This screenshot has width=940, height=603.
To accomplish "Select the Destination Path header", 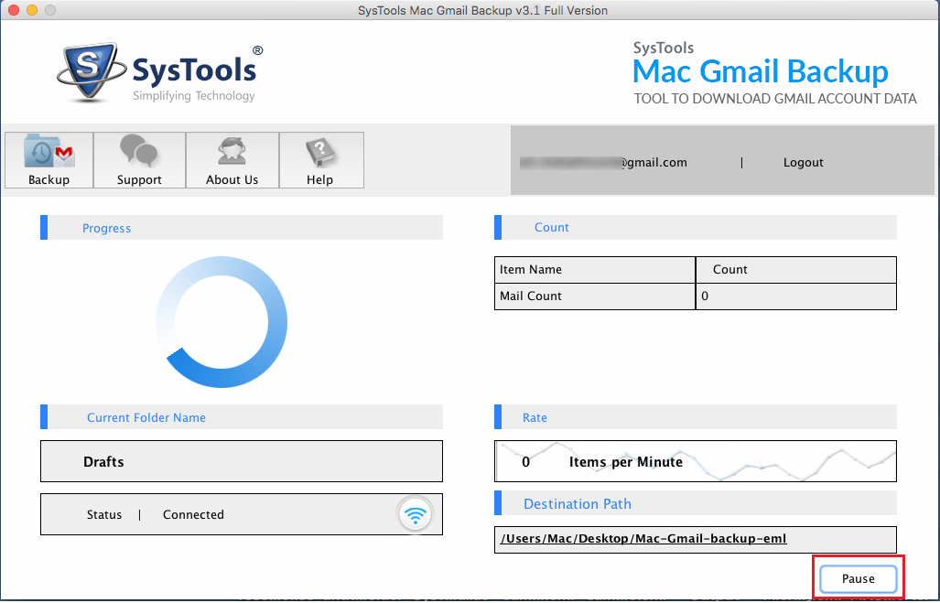I will pos(696,503).
